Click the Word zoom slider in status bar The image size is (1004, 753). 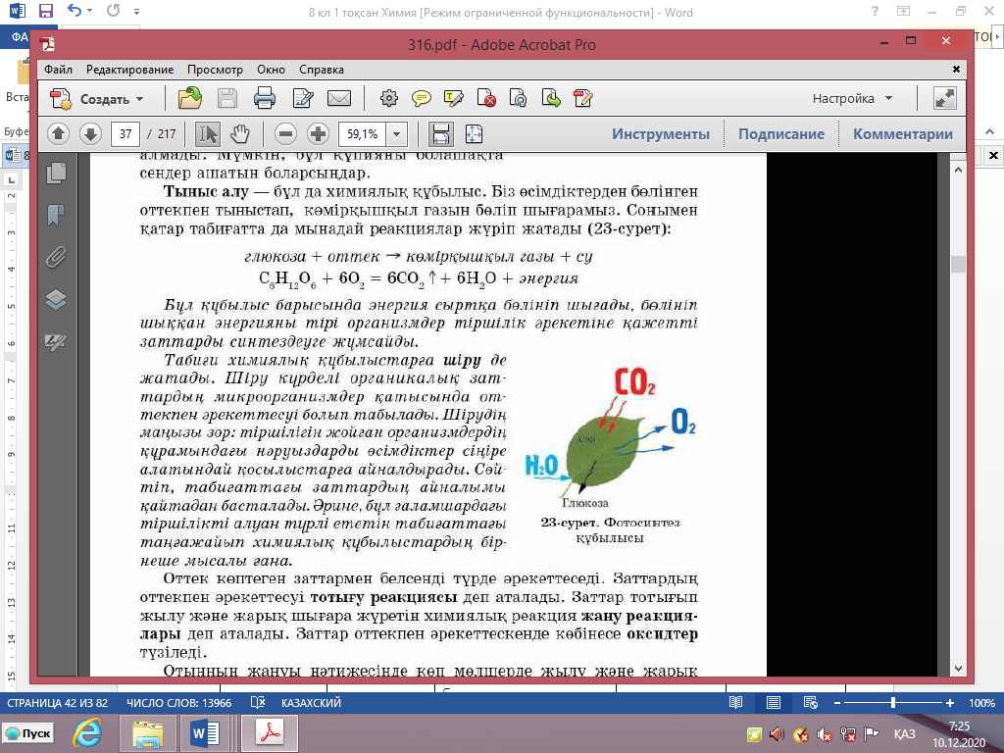click(x=893, y=703)
